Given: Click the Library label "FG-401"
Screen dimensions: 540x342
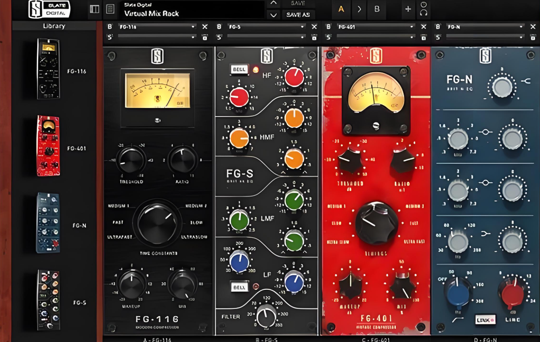Looking at the screenshot, I should point(76,148).
